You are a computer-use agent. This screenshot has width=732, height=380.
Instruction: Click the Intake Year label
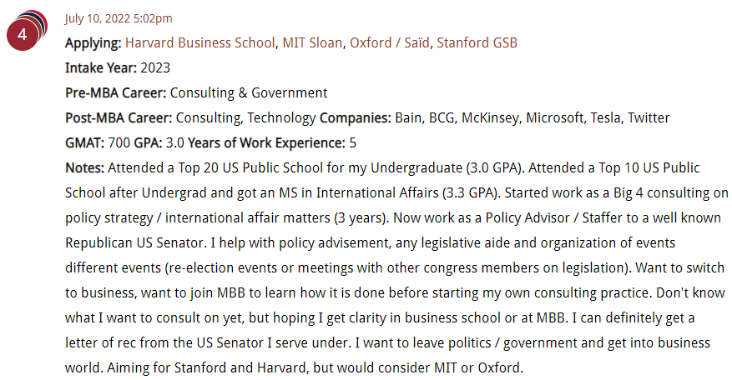pos(101,68)
